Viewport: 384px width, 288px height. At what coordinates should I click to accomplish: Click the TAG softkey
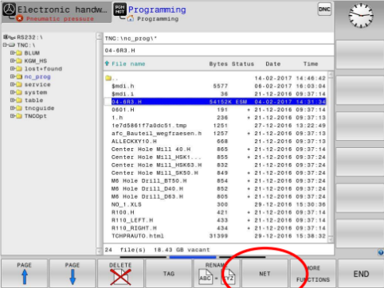pyautogui.click(x=169, y=274)
